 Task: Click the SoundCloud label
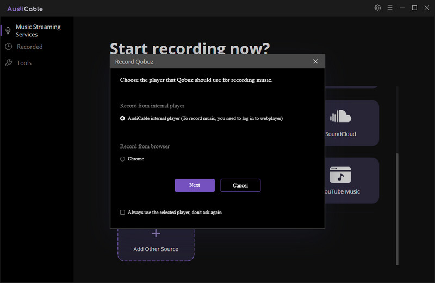coord(340,134)
